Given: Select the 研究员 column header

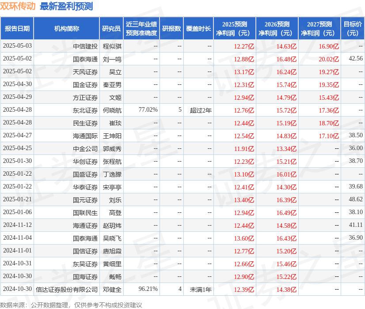Looking at the screenshot, I should (111, 28).
